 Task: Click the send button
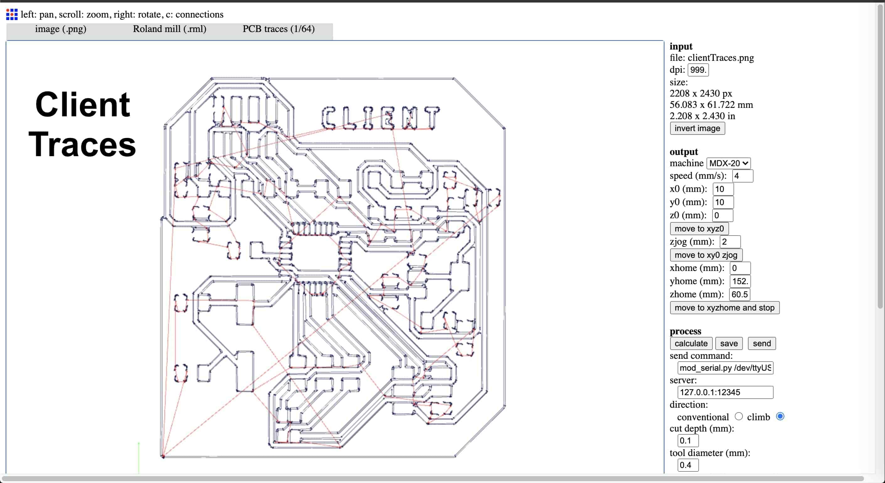pyautogui.click(x=762, y=343)
